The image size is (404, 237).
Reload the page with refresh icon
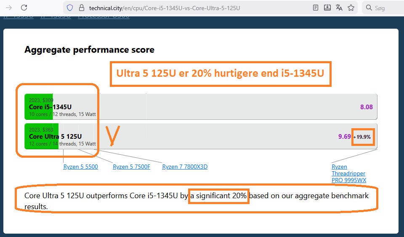click(x=24, y=8)
